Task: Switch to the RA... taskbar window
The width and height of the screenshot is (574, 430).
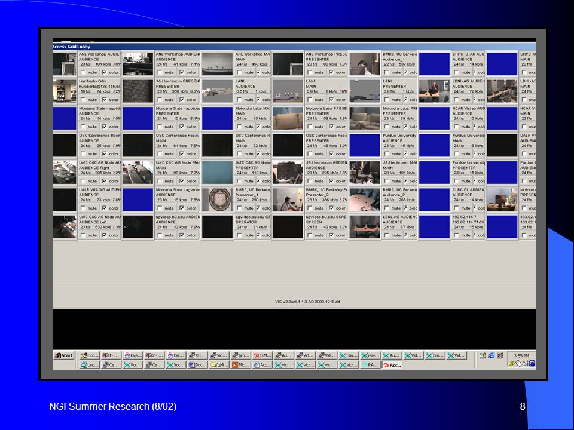Action: click(x=370, y=365)
